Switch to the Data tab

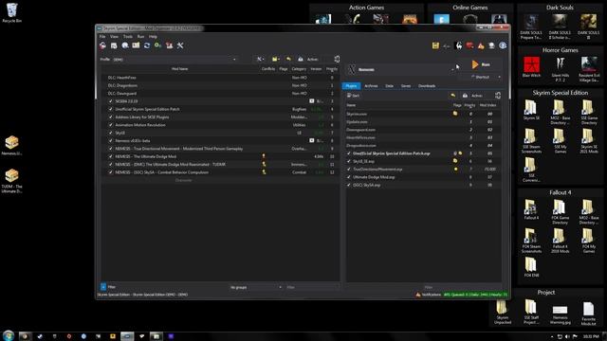(390, 86)
